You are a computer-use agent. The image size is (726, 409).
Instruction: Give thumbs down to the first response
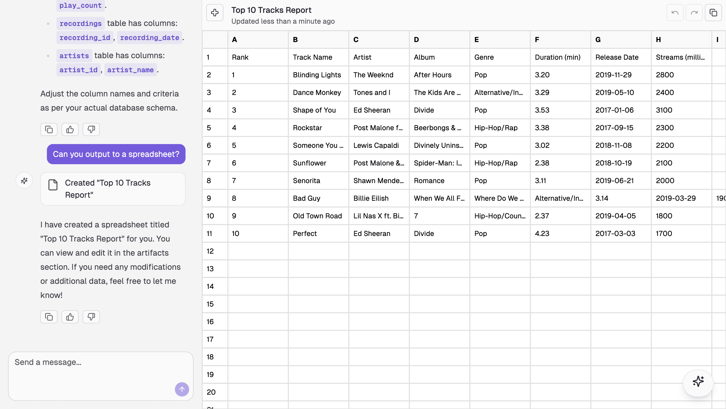[91, 129]
